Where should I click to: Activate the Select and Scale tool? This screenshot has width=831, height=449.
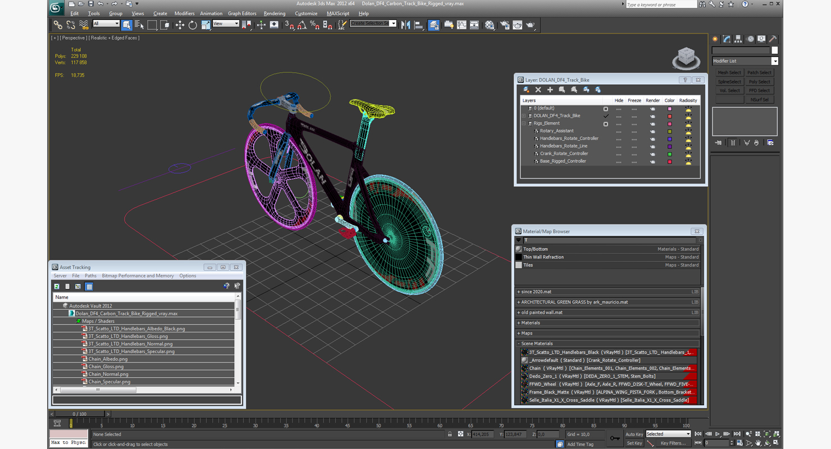(206, 25)
